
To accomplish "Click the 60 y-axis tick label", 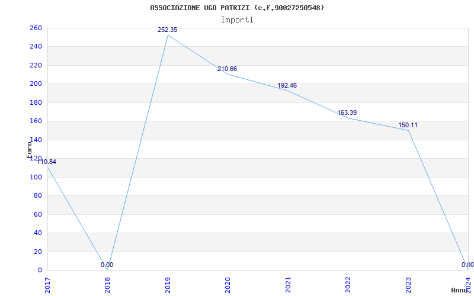I will click(37, 214).
